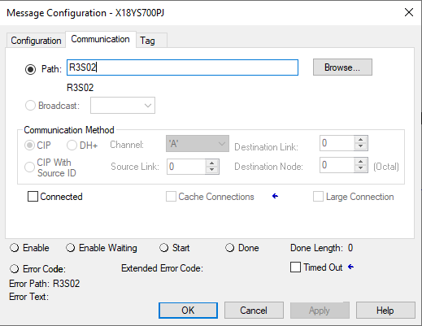Increase the Destination Node value
This screenshot has width=422, height=326.
tap(360, 162)
